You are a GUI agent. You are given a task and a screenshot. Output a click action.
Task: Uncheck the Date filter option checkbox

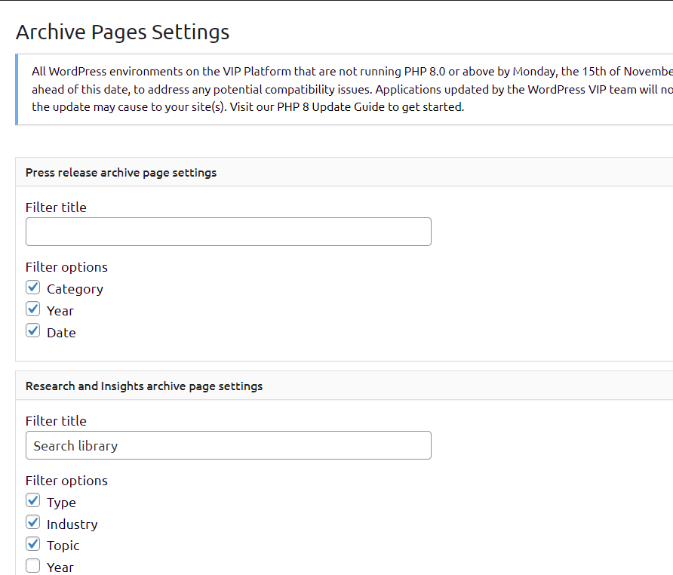[32, 331]
